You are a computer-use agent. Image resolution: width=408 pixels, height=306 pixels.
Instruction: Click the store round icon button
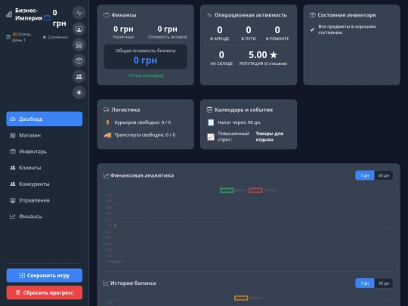click(79, 45)
